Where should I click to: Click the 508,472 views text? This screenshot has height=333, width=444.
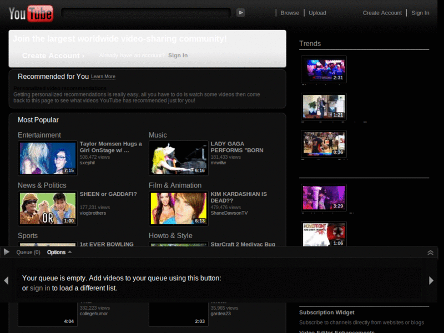click(94, 157)
